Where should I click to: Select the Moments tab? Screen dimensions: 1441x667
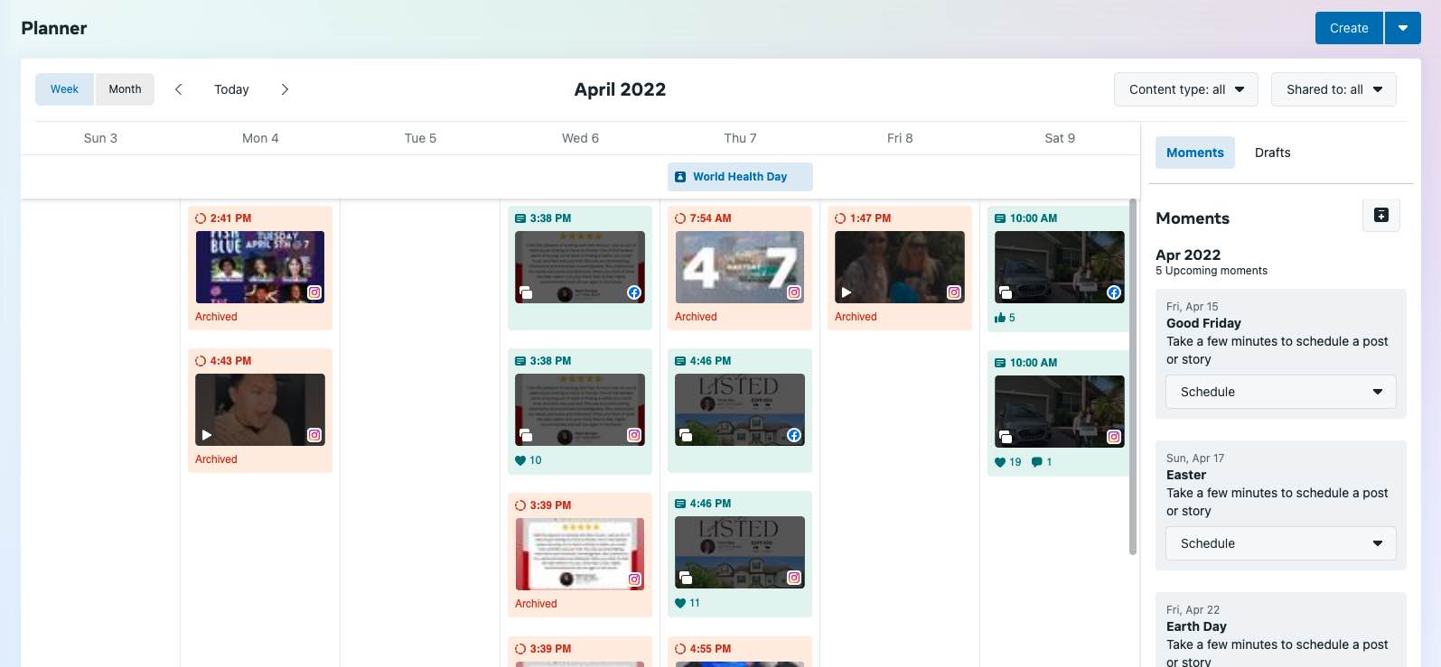coord(1194,153)
